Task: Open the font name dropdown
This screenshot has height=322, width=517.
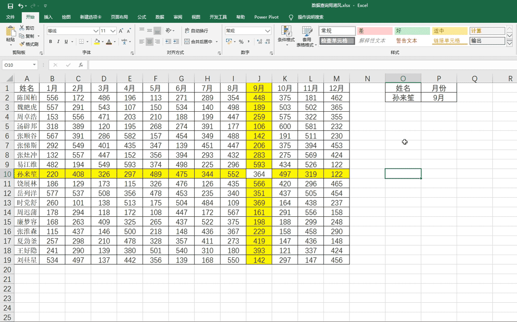Action: pos(96,31)
